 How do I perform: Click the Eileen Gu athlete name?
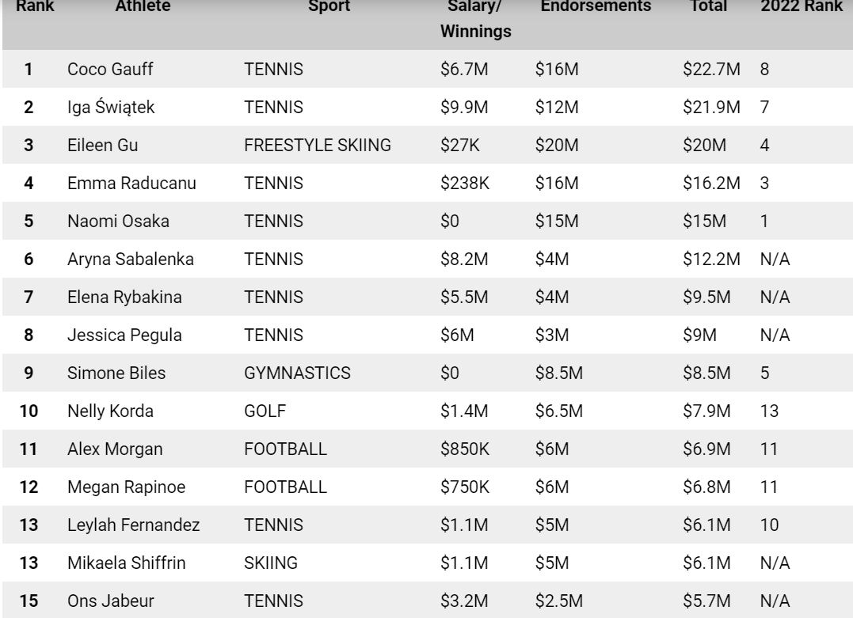tap(103, 145)
